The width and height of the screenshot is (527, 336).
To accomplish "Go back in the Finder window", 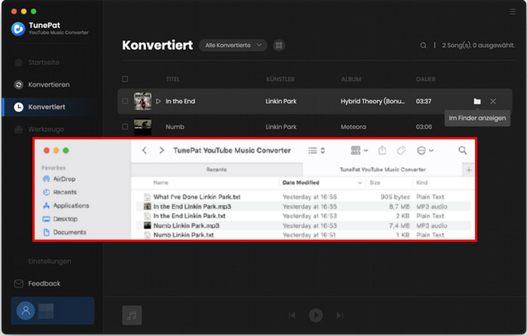I will (x=145, y=151).
